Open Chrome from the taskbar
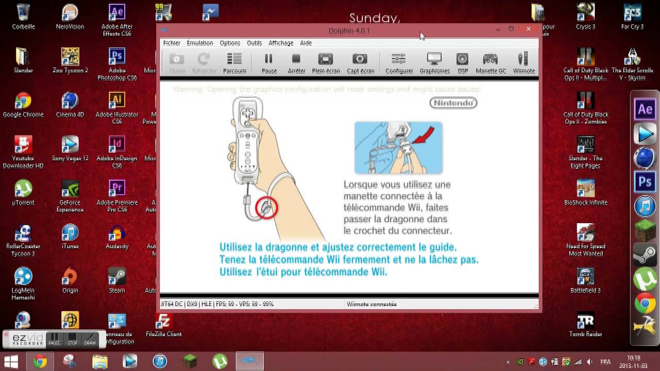The image size is (660, 371). [40, 361]
